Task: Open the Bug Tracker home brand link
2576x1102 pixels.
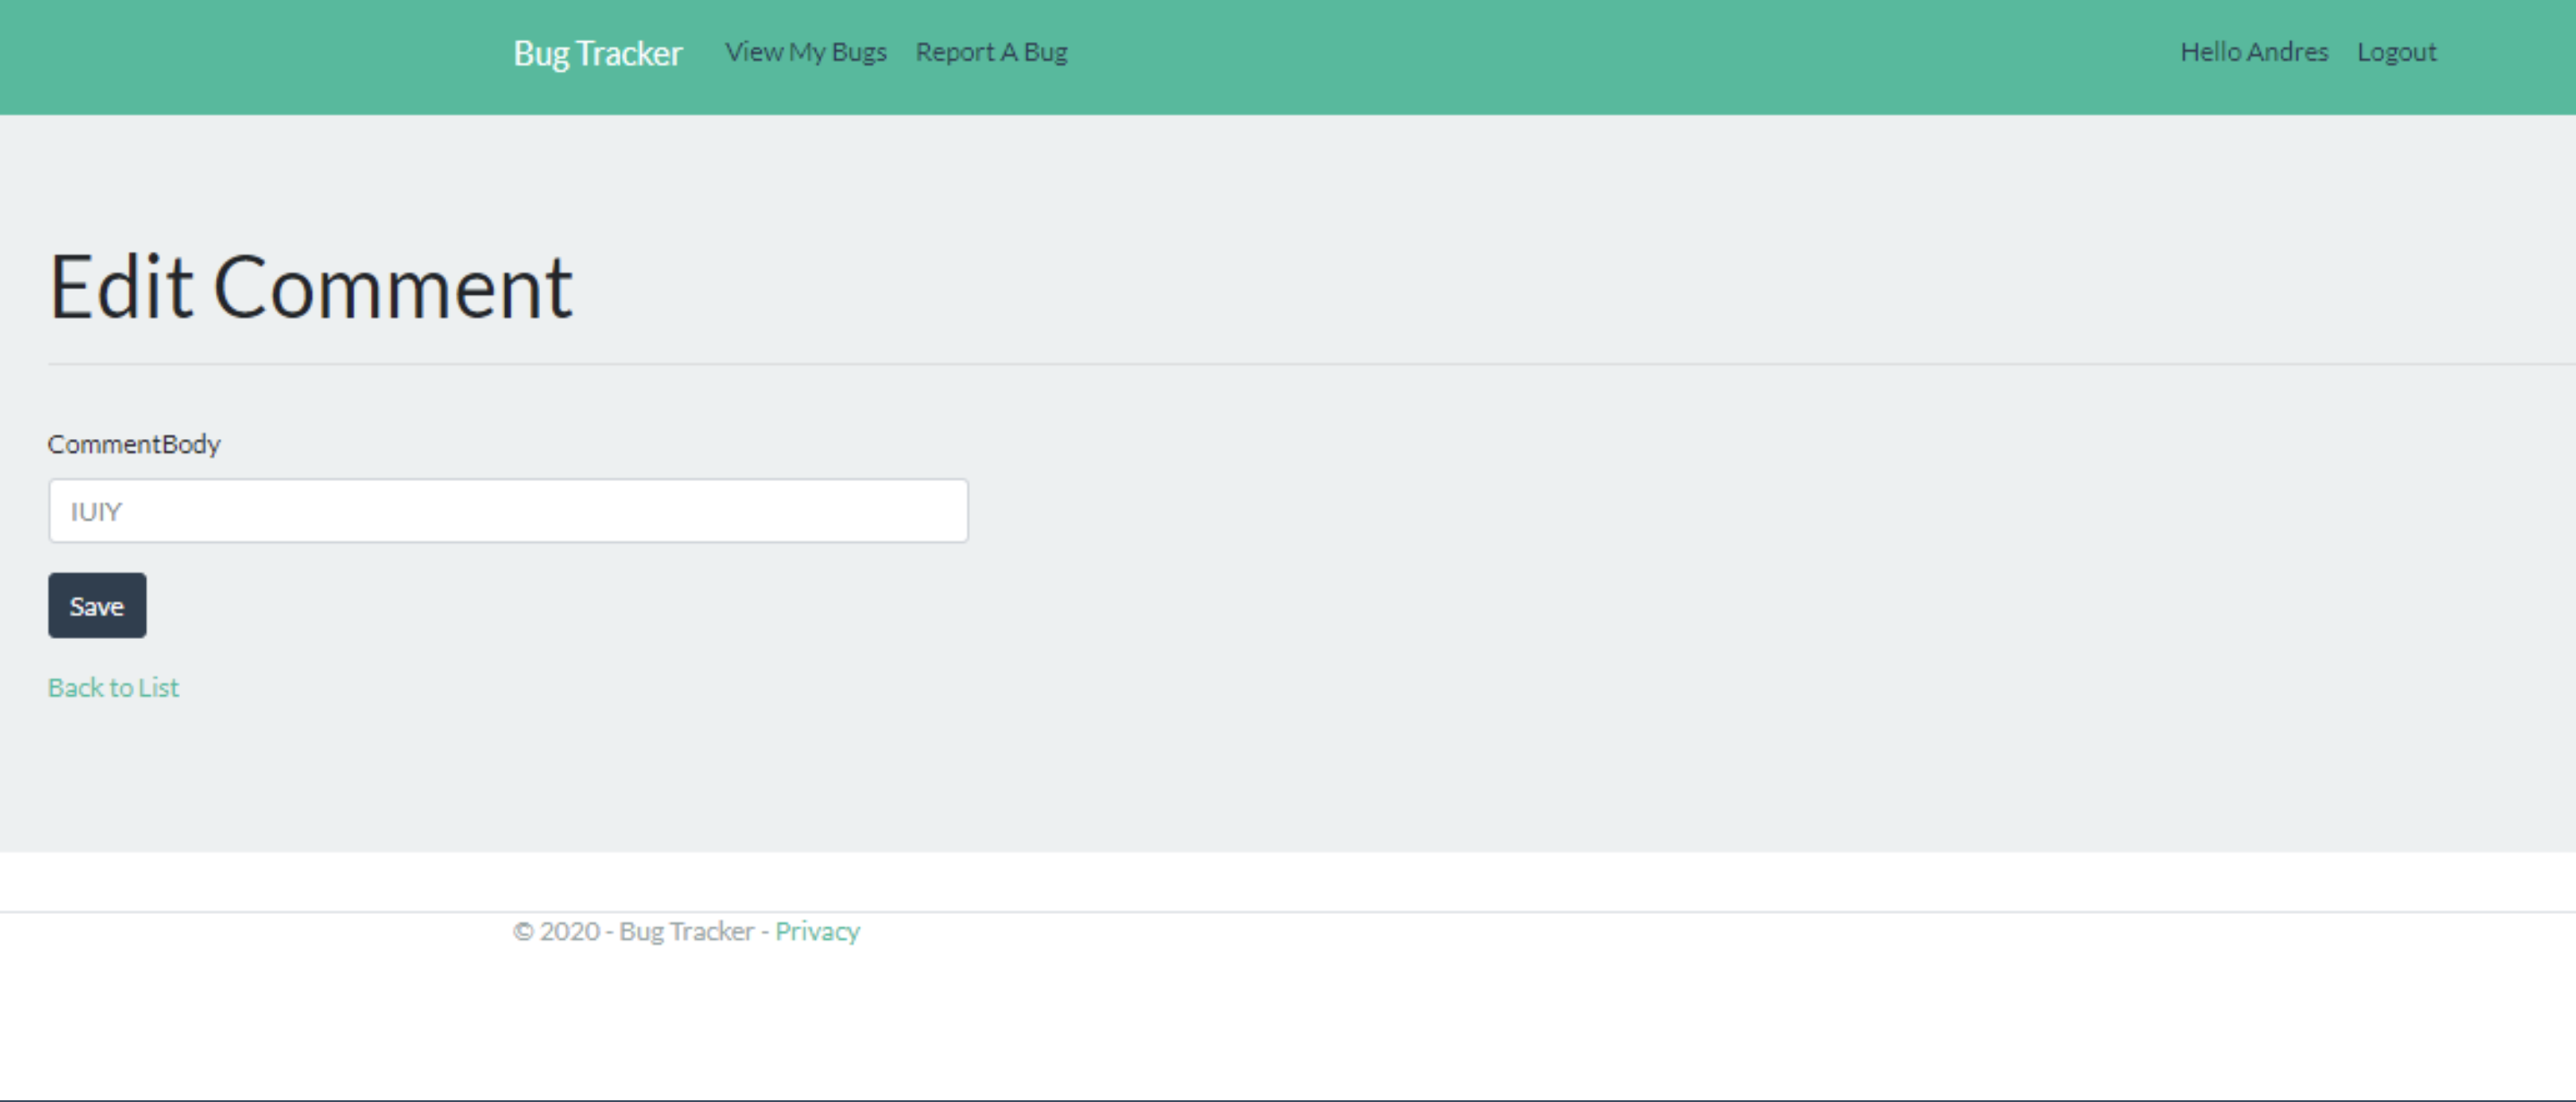Action: point(597,53)
